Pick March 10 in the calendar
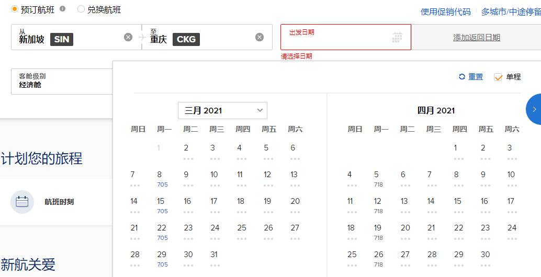The width and height of the screenshot is (541, 277). [x=215, y=179]
